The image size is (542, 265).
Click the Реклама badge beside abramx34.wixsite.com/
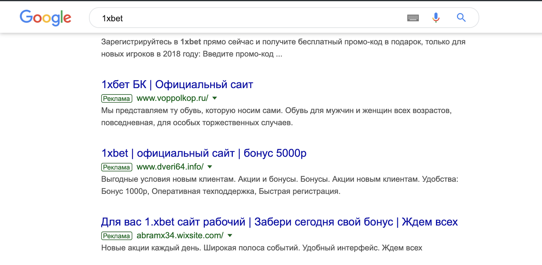pos(117,236)
